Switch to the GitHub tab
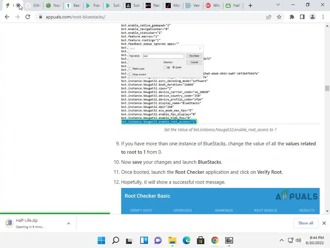This screenshot has height=248, width=330. [x=34, y=5]
